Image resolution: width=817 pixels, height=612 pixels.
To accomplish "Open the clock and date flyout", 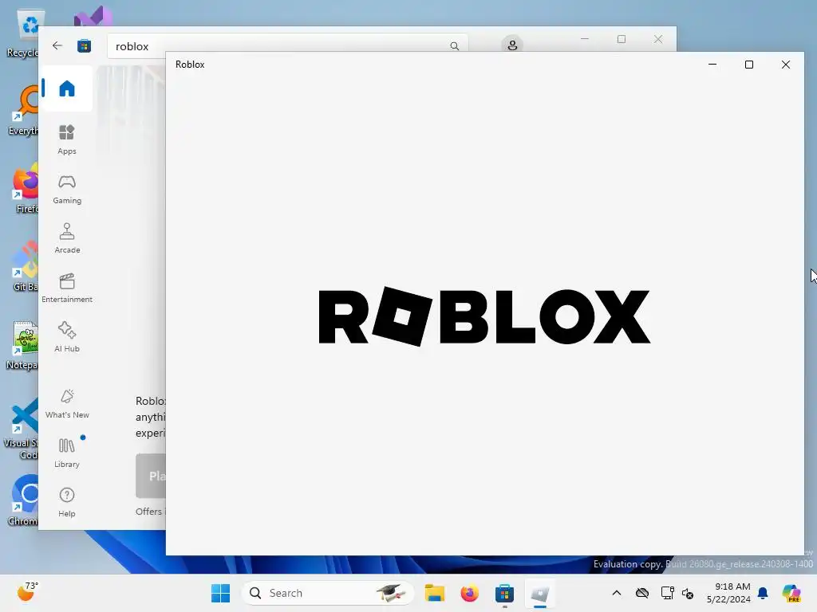I will click(728, 593).
